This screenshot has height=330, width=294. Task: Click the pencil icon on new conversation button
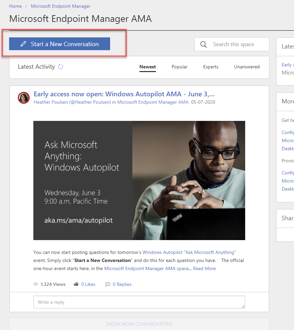[23, 44]
